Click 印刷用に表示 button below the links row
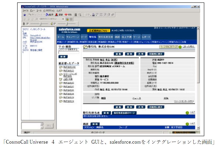The height and width of the screenshot is (148, 216). click(x=156, y=107)
